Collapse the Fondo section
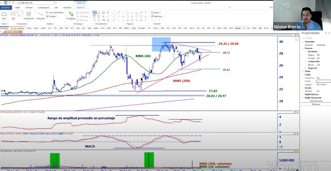 302,75
